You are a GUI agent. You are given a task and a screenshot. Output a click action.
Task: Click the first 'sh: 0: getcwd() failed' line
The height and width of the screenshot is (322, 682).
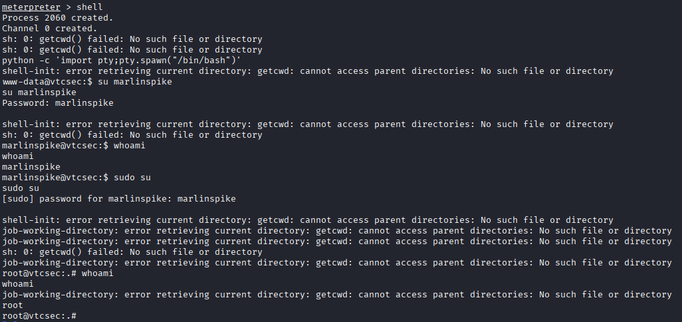click(x=132, y=39)
